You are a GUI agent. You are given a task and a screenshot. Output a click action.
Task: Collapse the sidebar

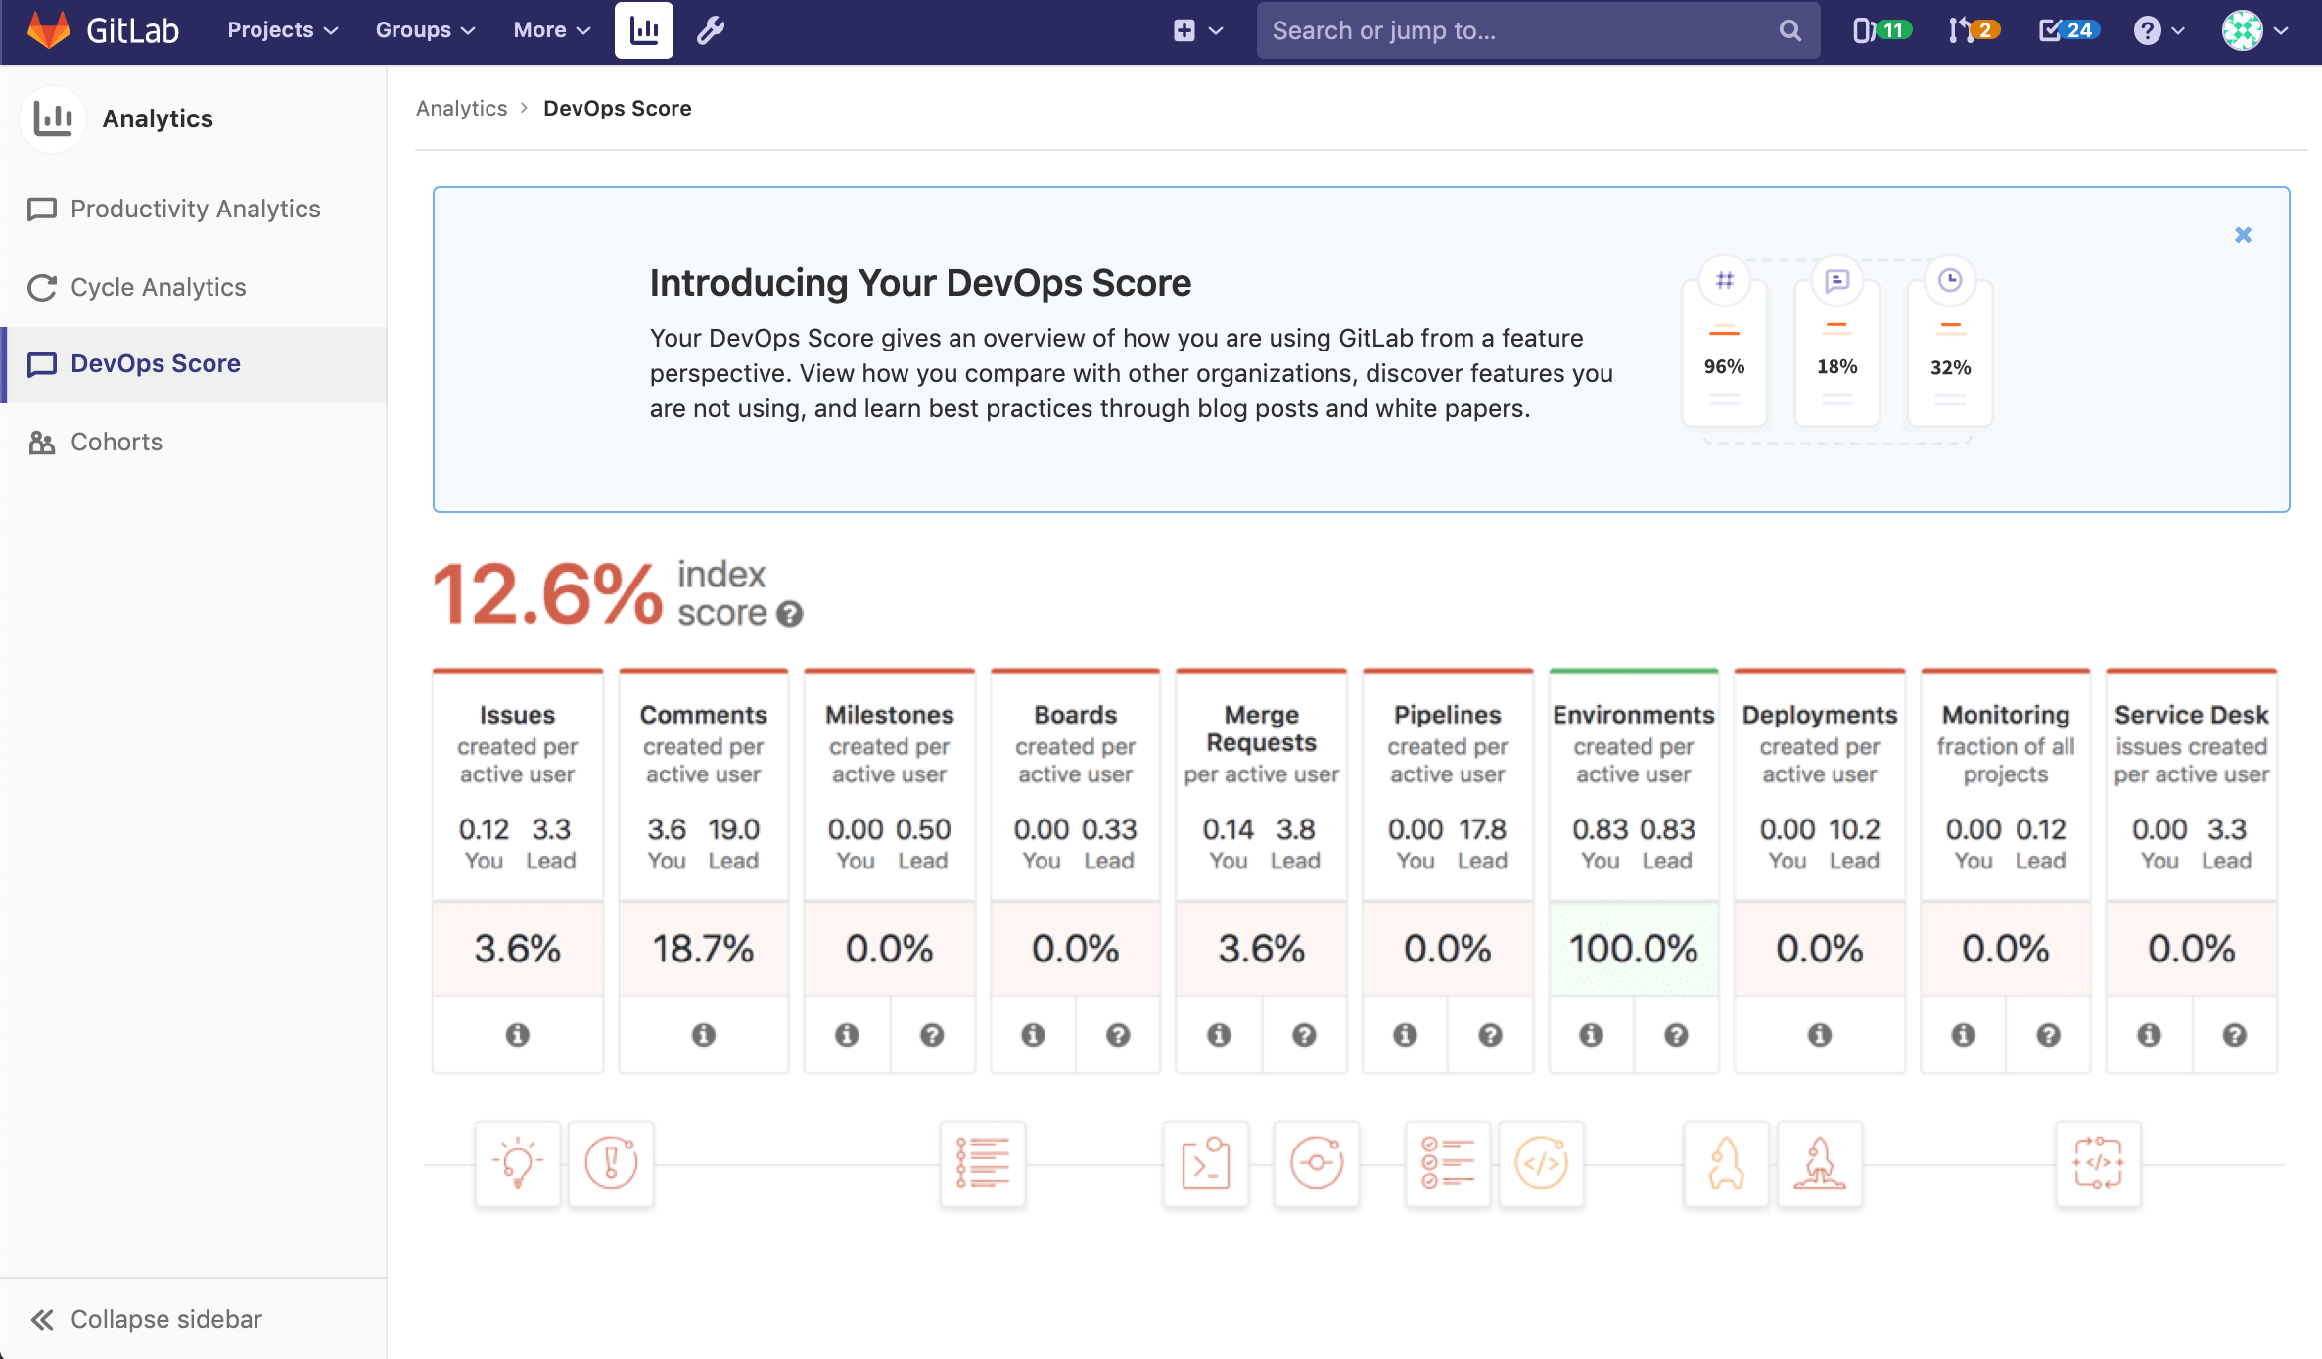pos(145,1319)
